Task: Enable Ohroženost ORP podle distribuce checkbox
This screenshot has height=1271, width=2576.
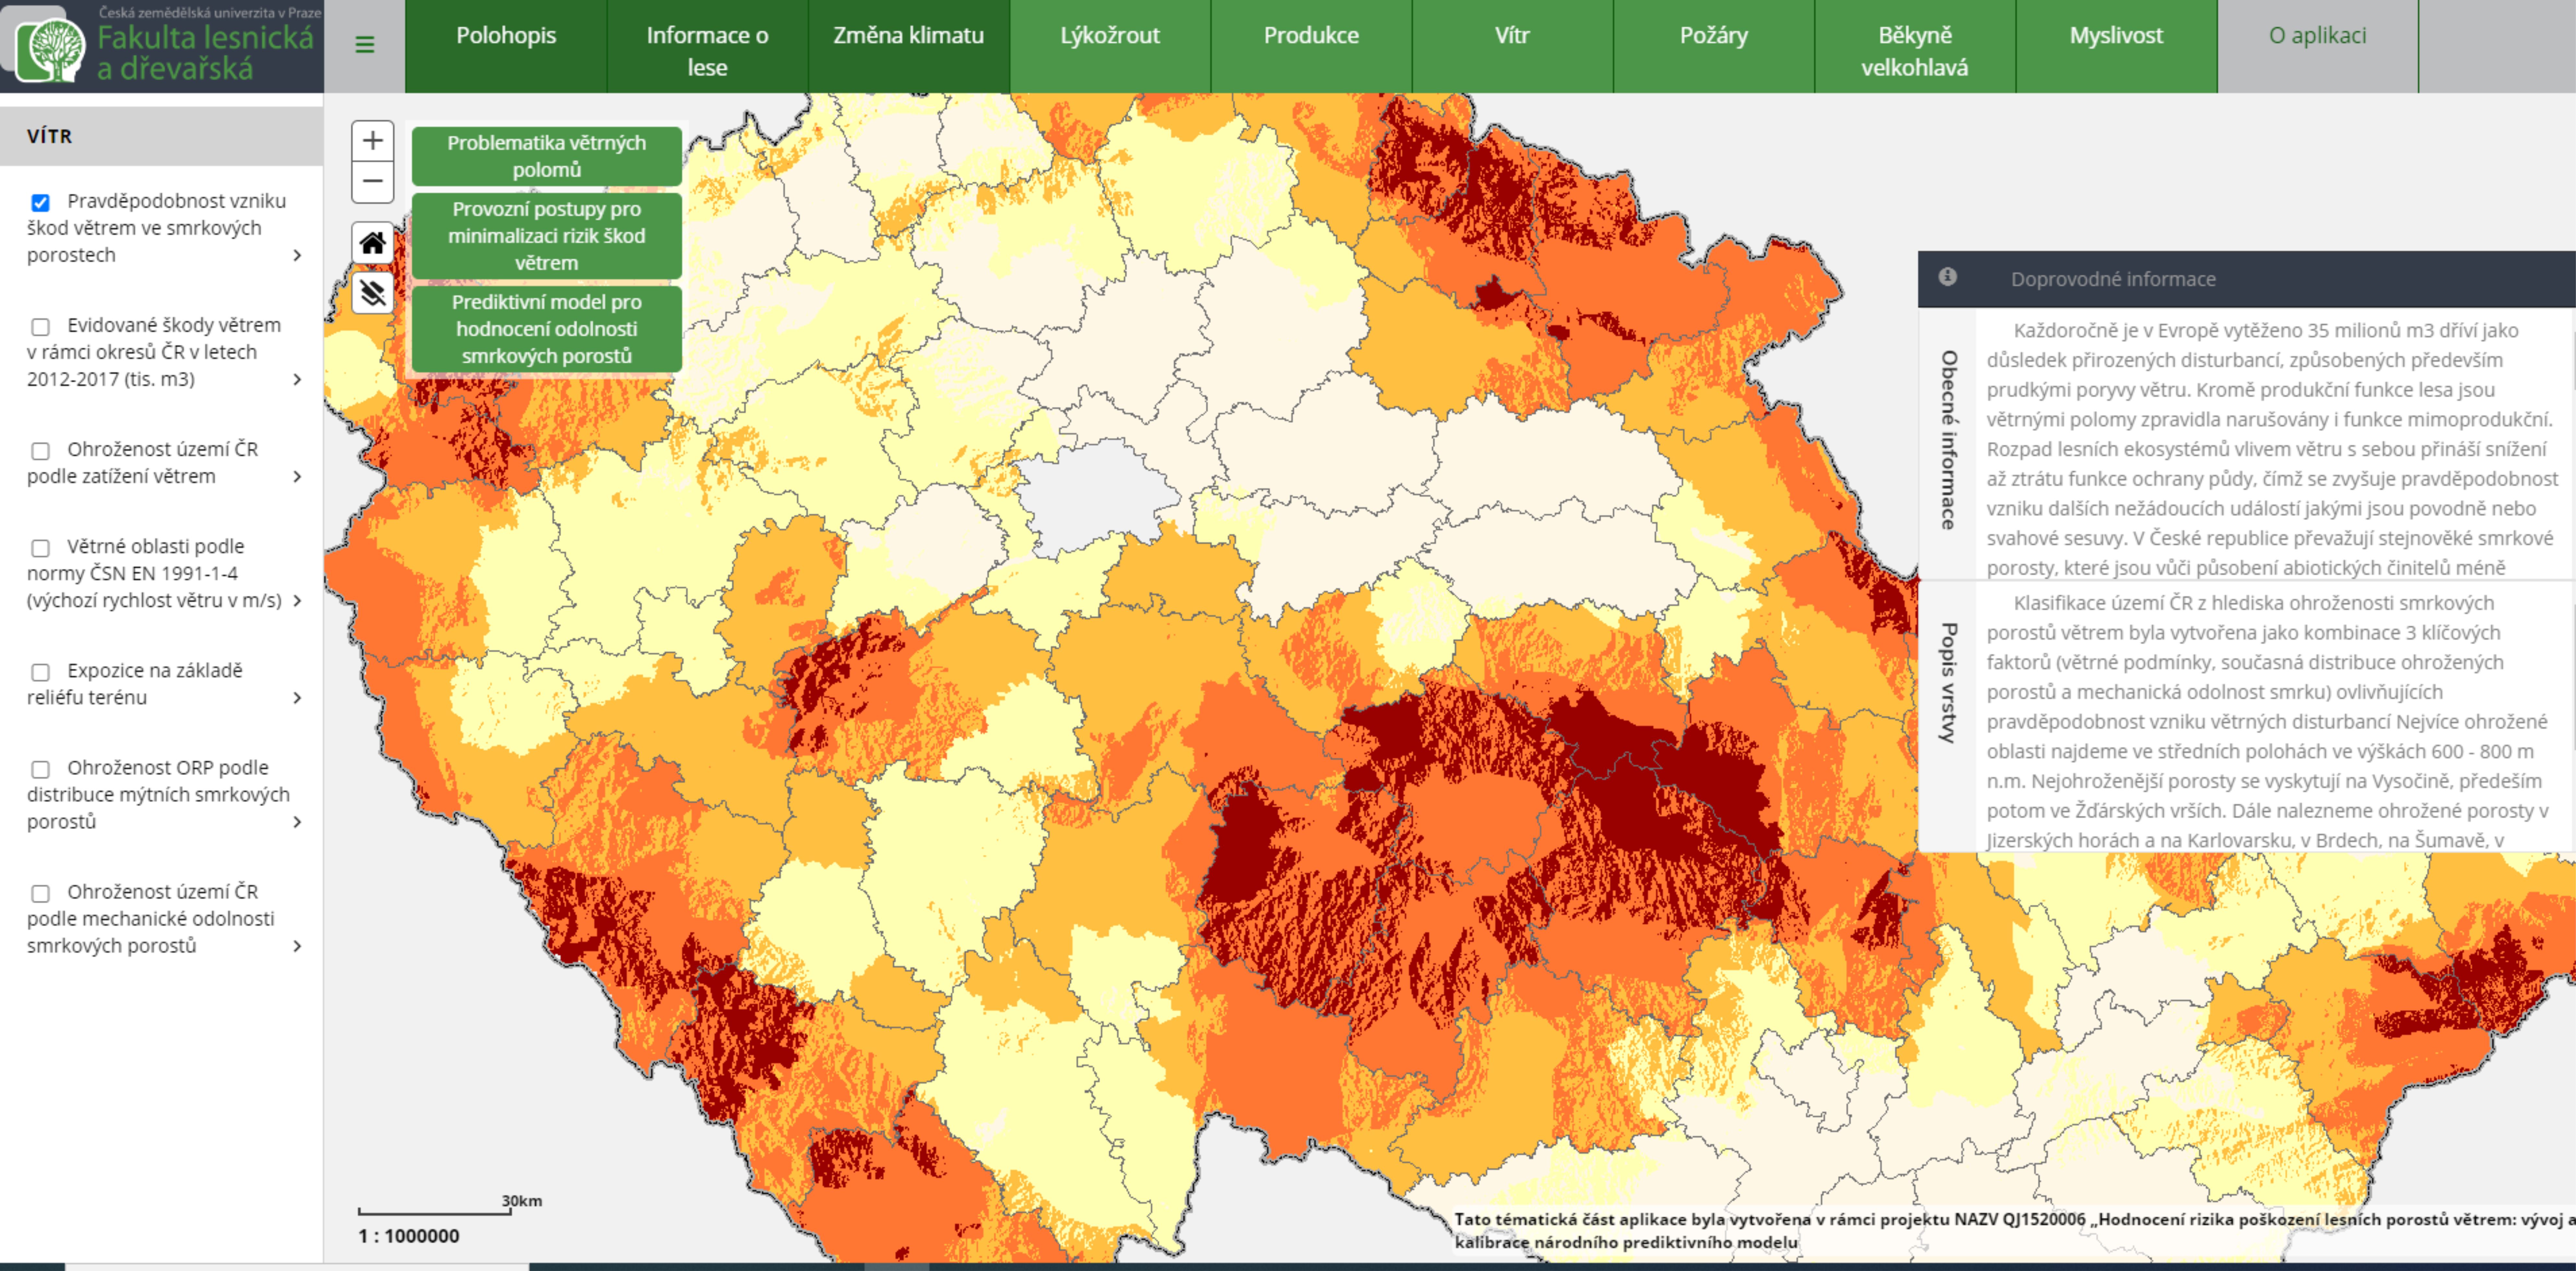Action: (40, 769)
